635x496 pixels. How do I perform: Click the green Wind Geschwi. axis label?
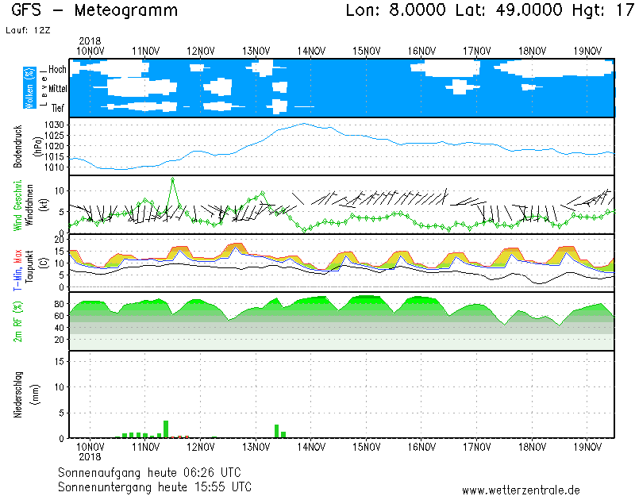click(17, 205)
